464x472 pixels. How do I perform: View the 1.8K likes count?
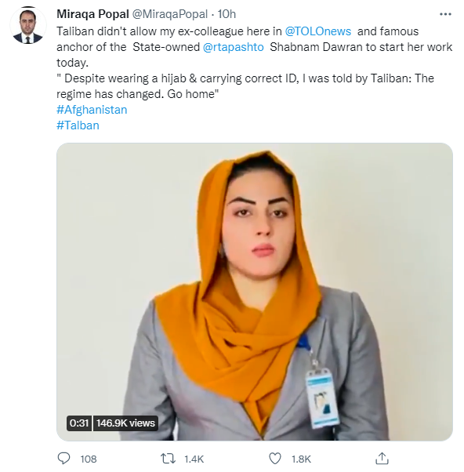coord(301,459)
